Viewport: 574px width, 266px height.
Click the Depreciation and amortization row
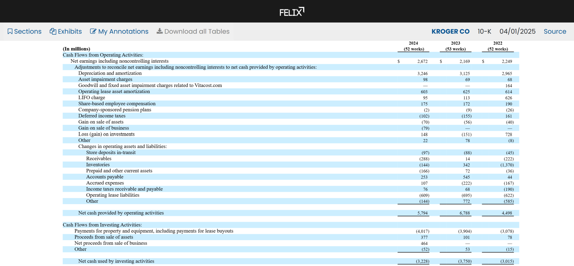(x=110, y=73)
